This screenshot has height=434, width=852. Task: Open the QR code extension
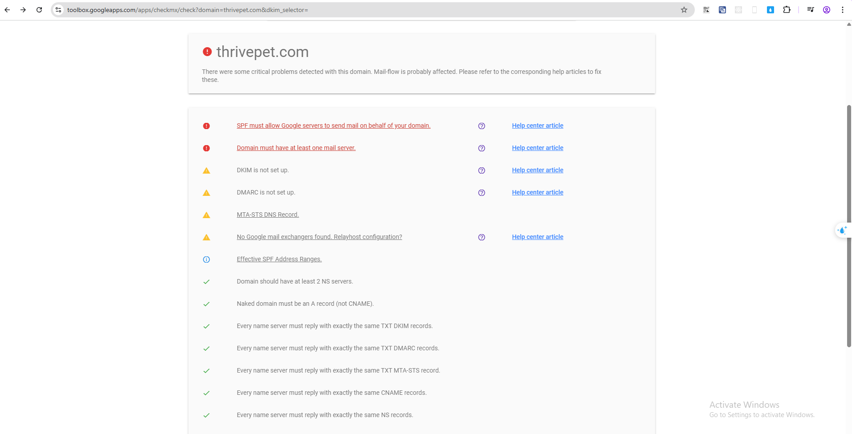(x=706, y=10)
